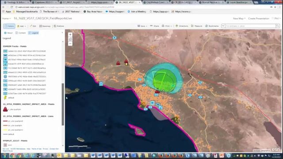Click the search magnifier icon

coord(278,26)
